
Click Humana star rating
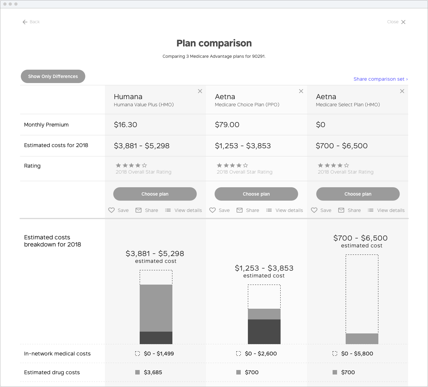pos(131,165)
